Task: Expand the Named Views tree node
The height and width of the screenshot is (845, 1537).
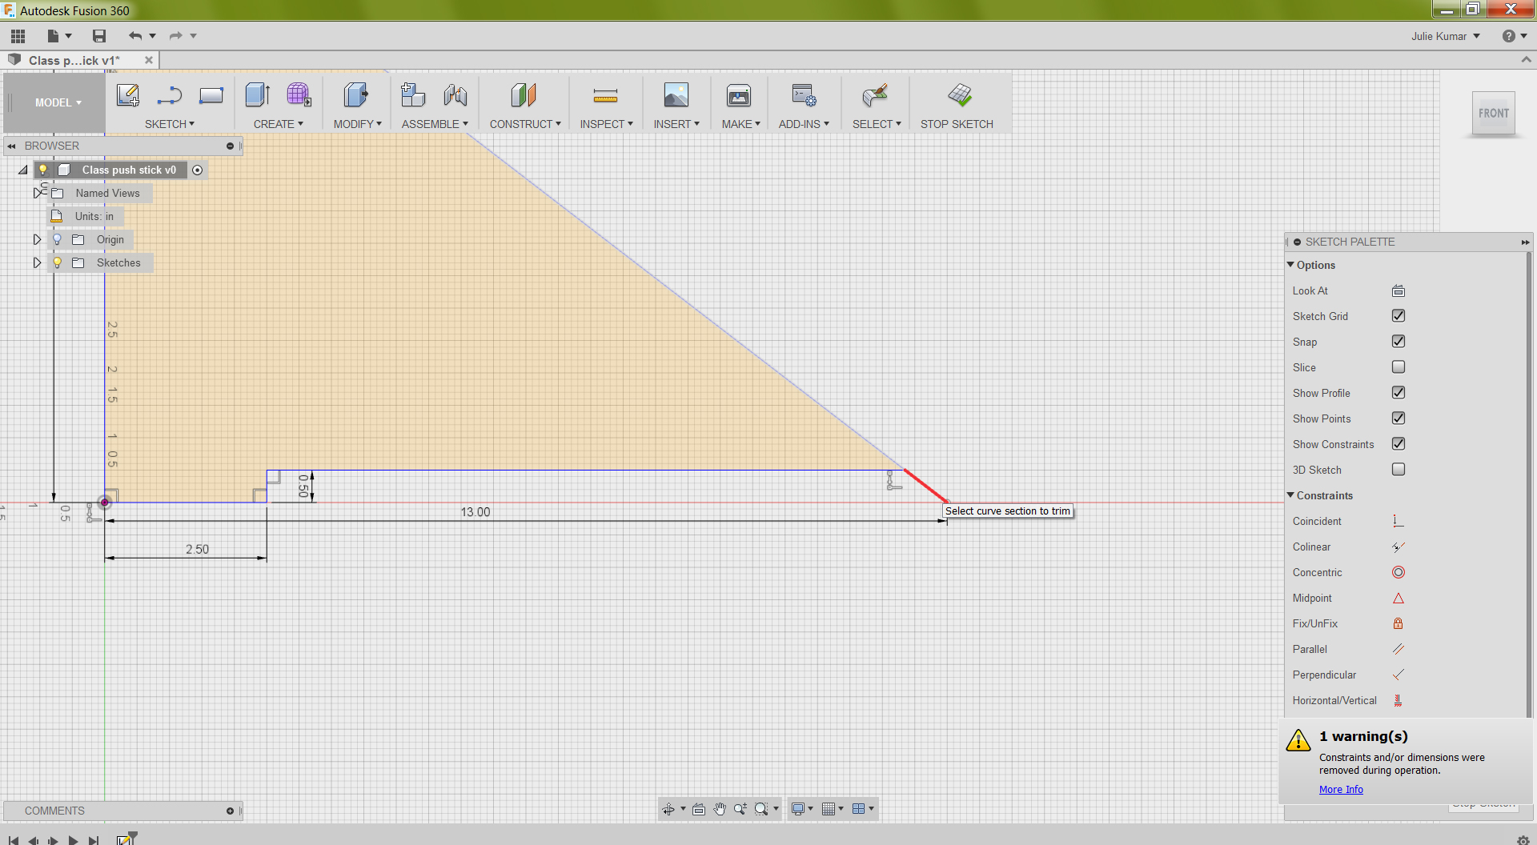Action: 37,193
